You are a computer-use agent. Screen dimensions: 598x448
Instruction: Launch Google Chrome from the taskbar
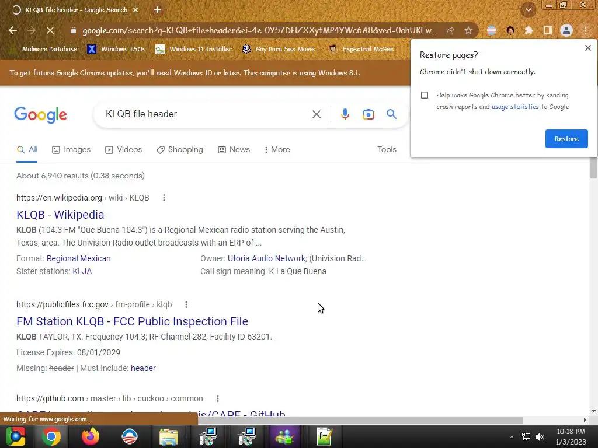pos(51,436)
